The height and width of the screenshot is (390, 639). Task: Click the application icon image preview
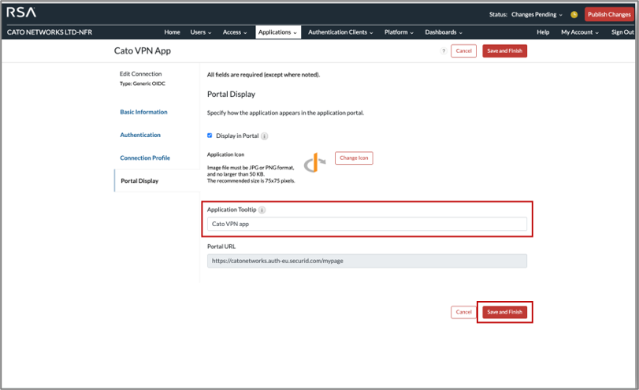coord(314,162)
